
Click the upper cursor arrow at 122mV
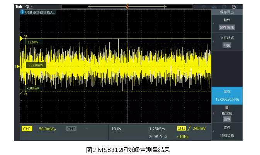[22, 39]
